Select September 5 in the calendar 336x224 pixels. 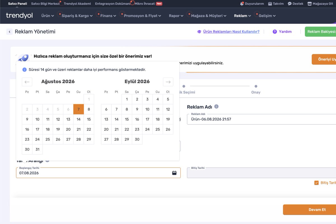[168, 99]
